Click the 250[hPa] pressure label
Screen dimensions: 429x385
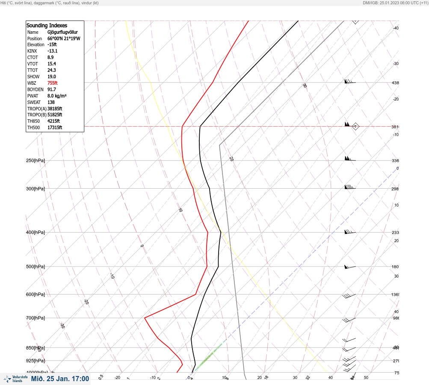36,160
